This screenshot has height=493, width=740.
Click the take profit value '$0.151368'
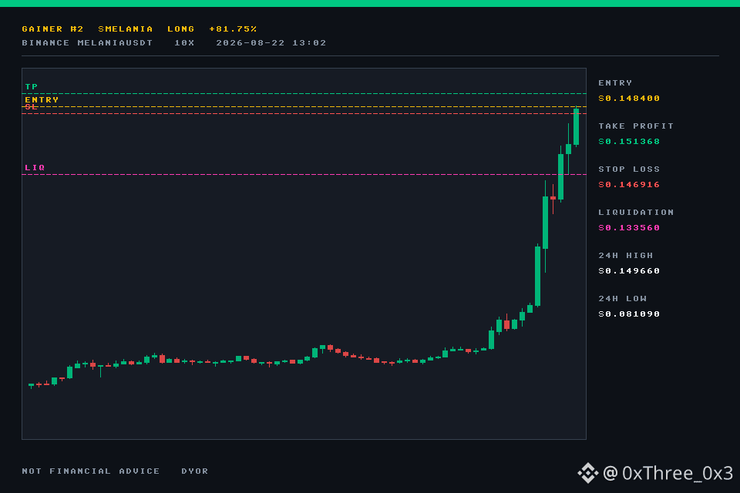pos(629,142)
